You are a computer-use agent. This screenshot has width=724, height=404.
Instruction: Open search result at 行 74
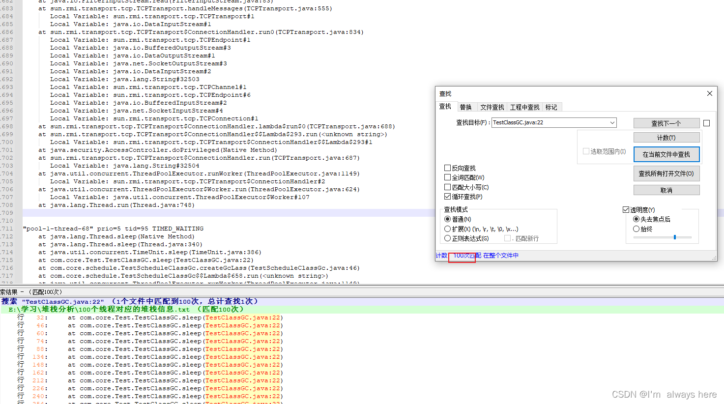[149, 341]
